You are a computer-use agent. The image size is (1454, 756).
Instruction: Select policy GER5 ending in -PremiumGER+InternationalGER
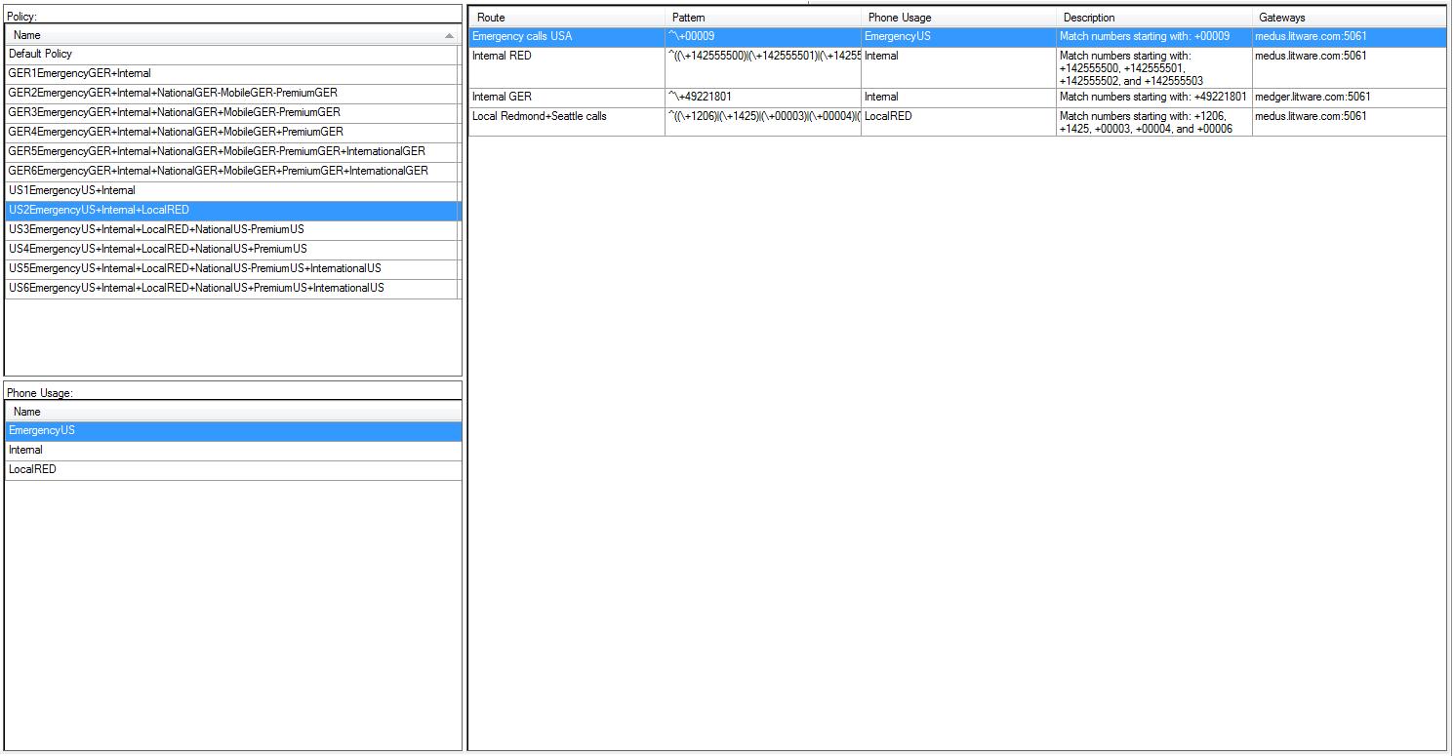click(x=232, y=152)
